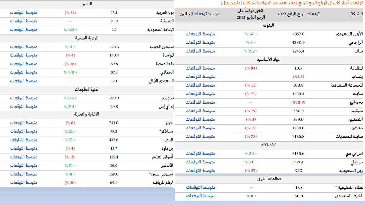The image size is (365, 205).
Task: Click the change value (55 %) for زين السعودية
Action: click(251, 170)
